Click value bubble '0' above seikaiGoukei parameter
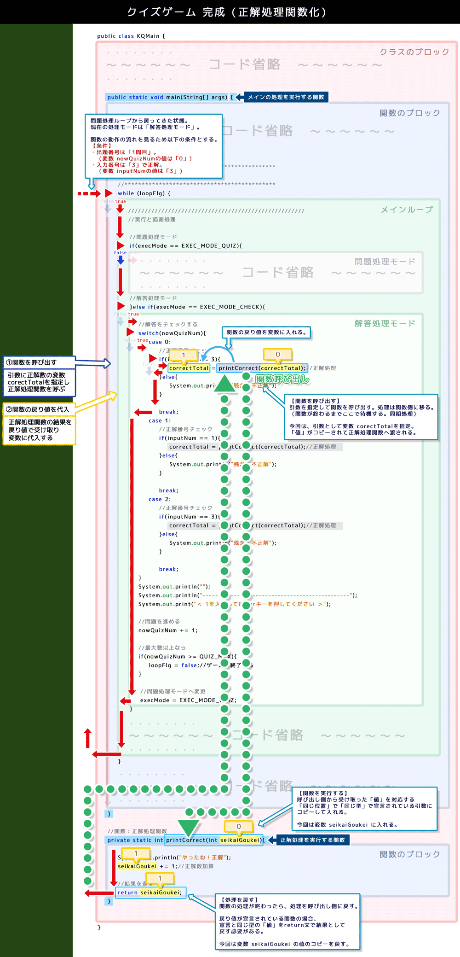Viewport: 460px width, 957px height. (239, 827)
